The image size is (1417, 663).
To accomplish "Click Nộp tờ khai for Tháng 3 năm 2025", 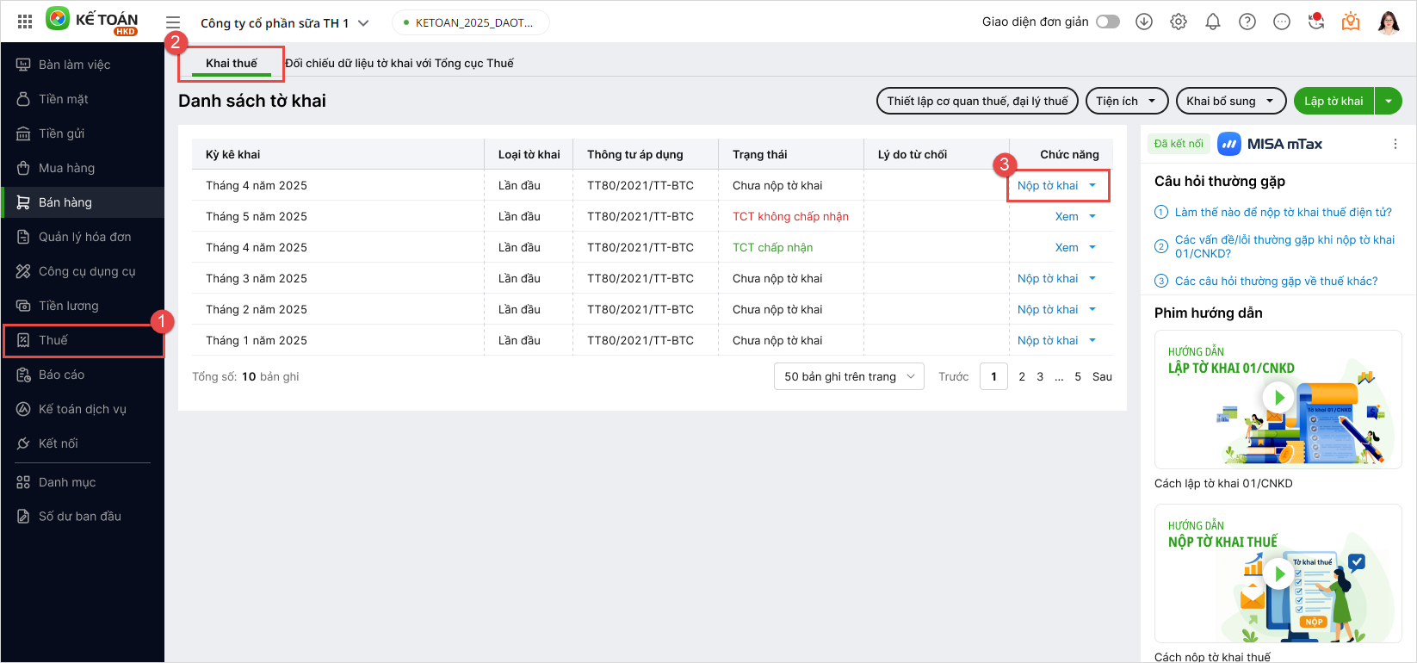I will click(1048, 278).
